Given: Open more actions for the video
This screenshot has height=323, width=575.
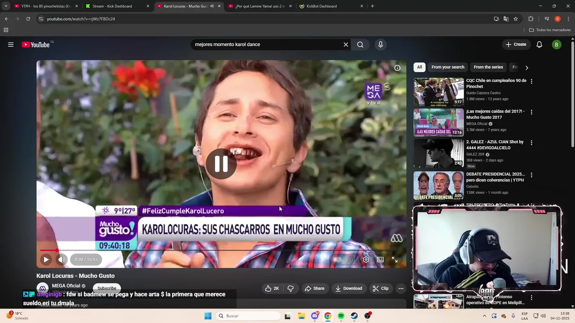Looking at the screenshot, I should pos(401,288).
